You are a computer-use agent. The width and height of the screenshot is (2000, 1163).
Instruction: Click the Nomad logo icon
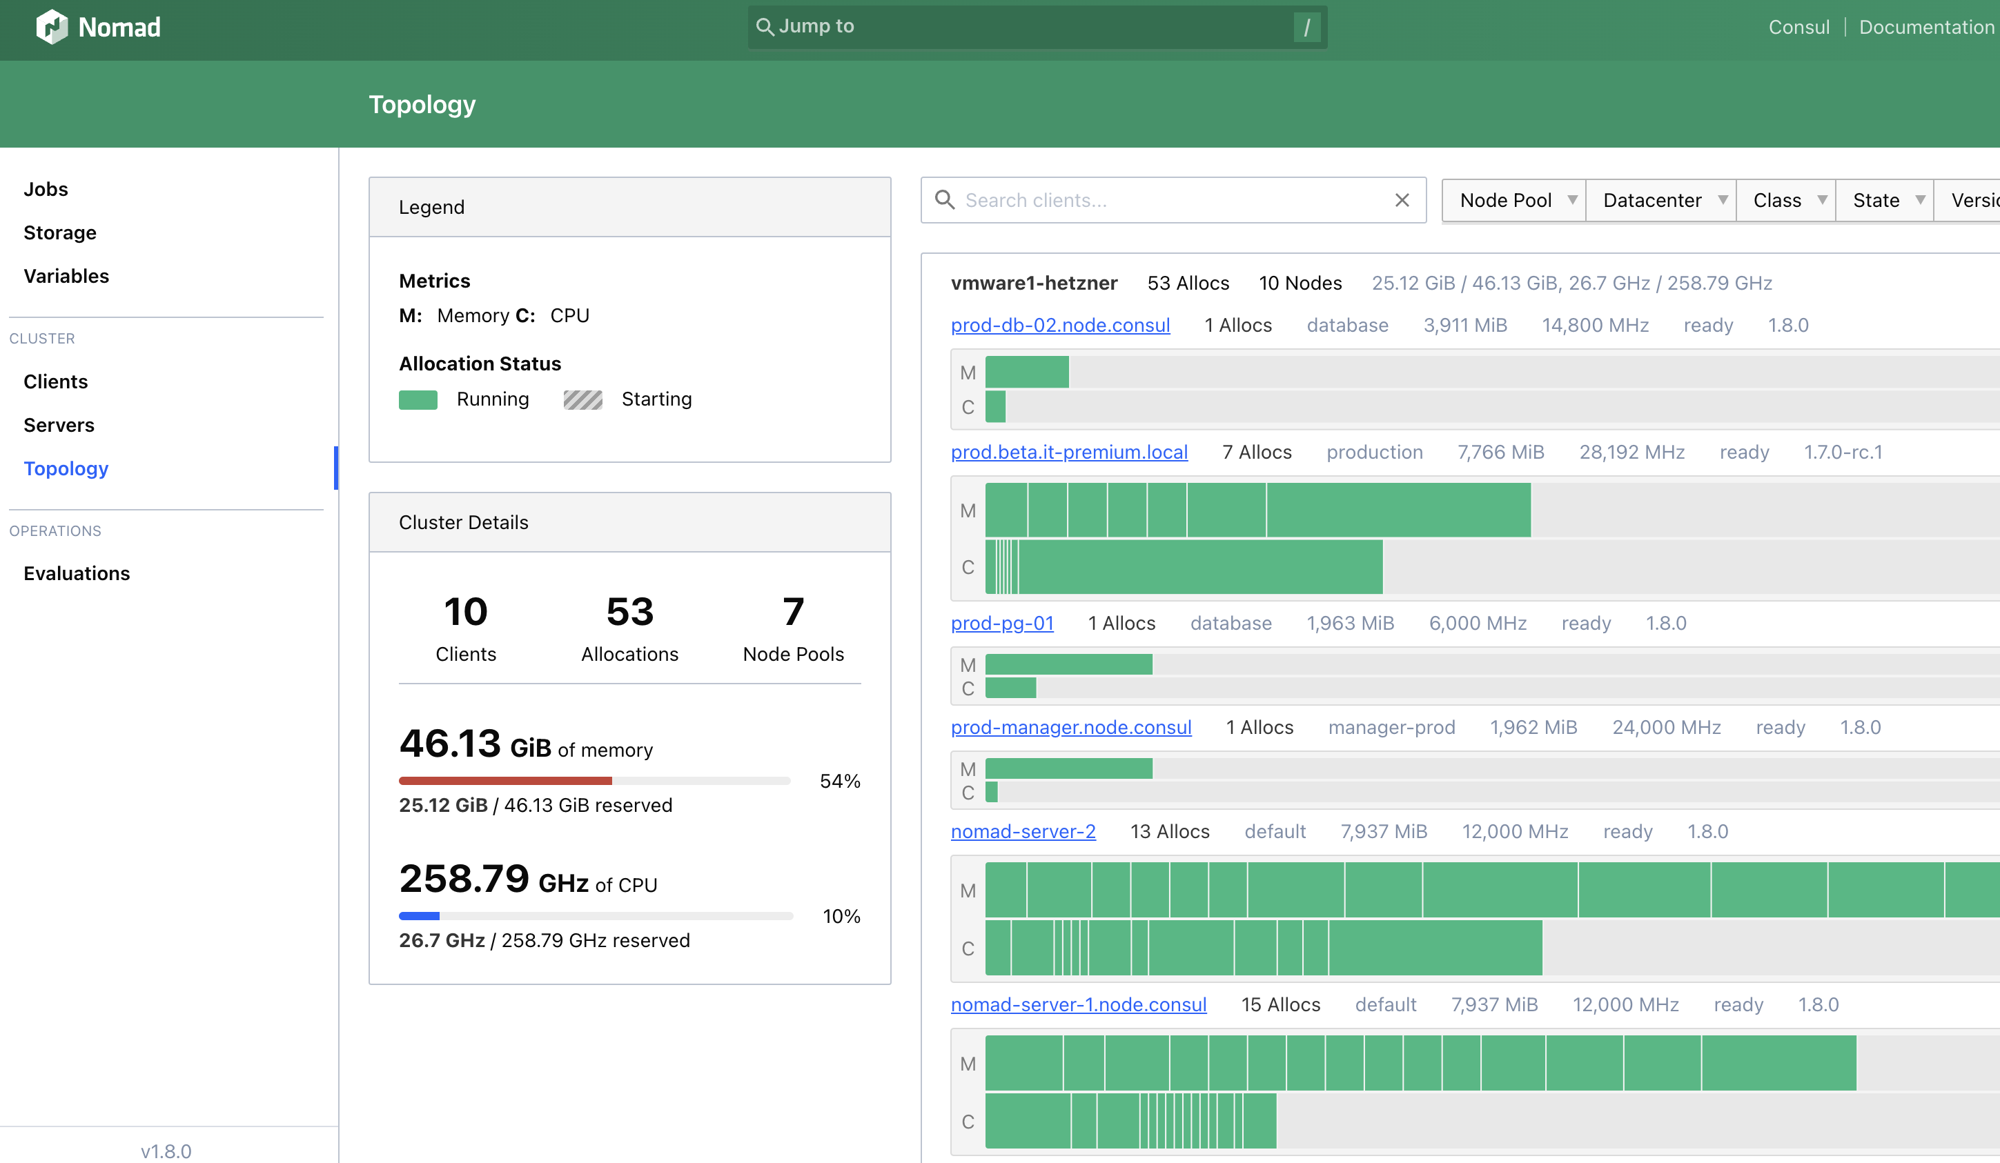pyautogui.click(x=52, y=27)
